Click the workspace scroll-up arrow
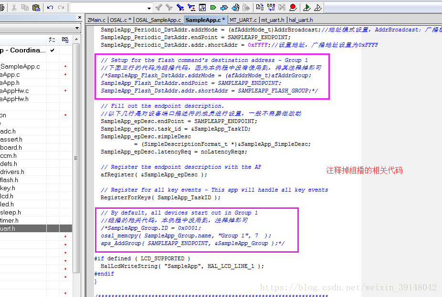The image size is (442, 297). click(x=76, y=40)
